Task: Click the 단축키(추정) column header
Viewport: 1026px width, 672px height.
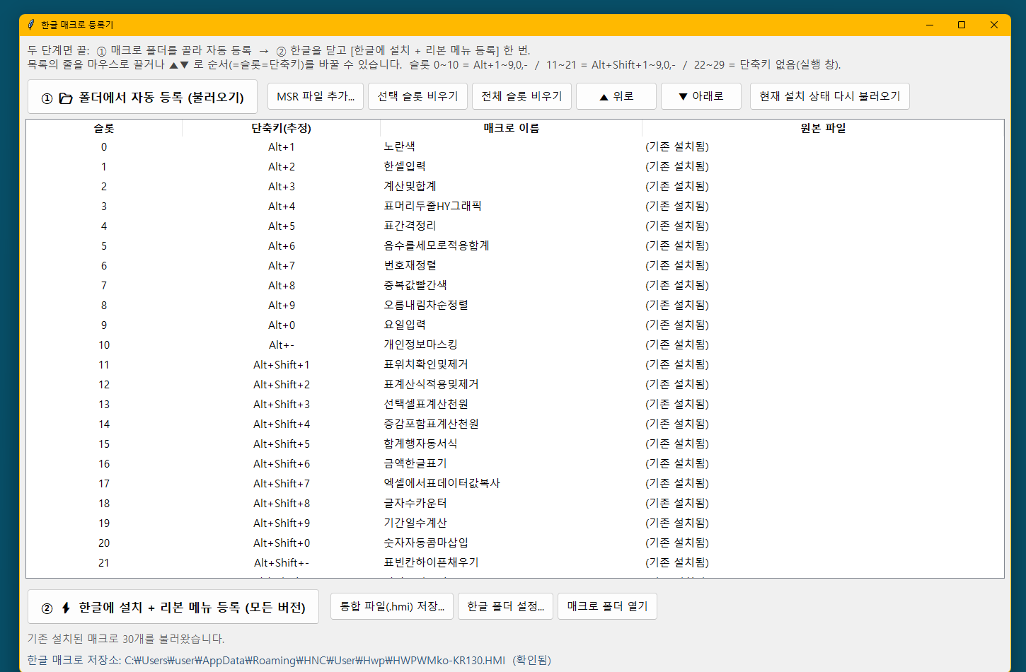Action: 281,128
